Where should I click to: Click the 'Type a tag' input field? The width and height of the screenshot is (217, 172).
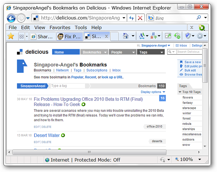click(68, 86)
